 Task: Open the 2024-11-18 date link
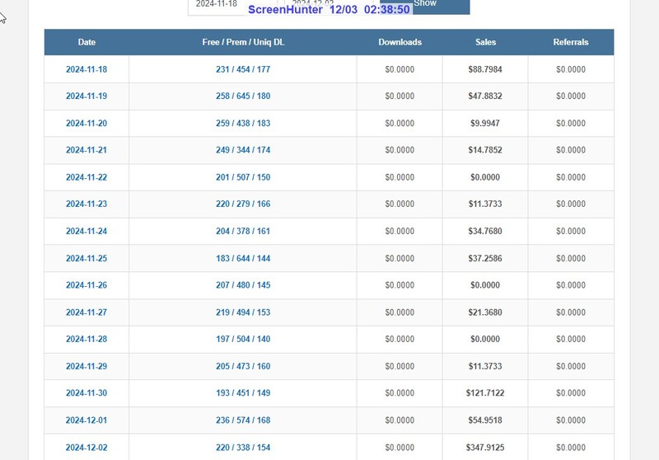[86, 69]
